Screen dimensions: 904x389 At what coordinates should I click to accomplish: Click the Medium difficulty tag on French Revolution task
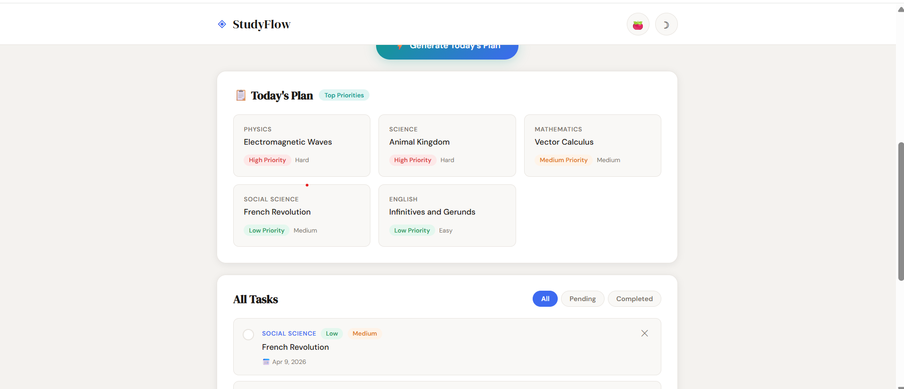[x=364, y=333]
